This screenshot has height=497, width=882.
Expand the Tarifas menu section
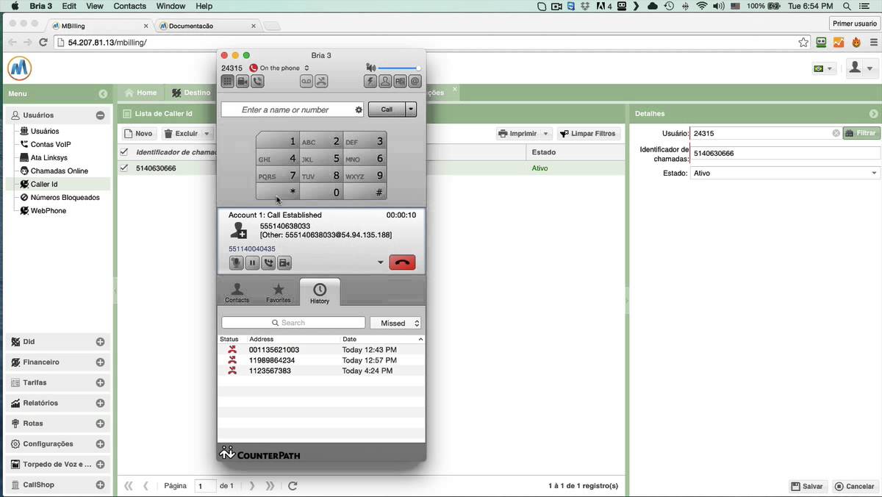tap(100, 383)
